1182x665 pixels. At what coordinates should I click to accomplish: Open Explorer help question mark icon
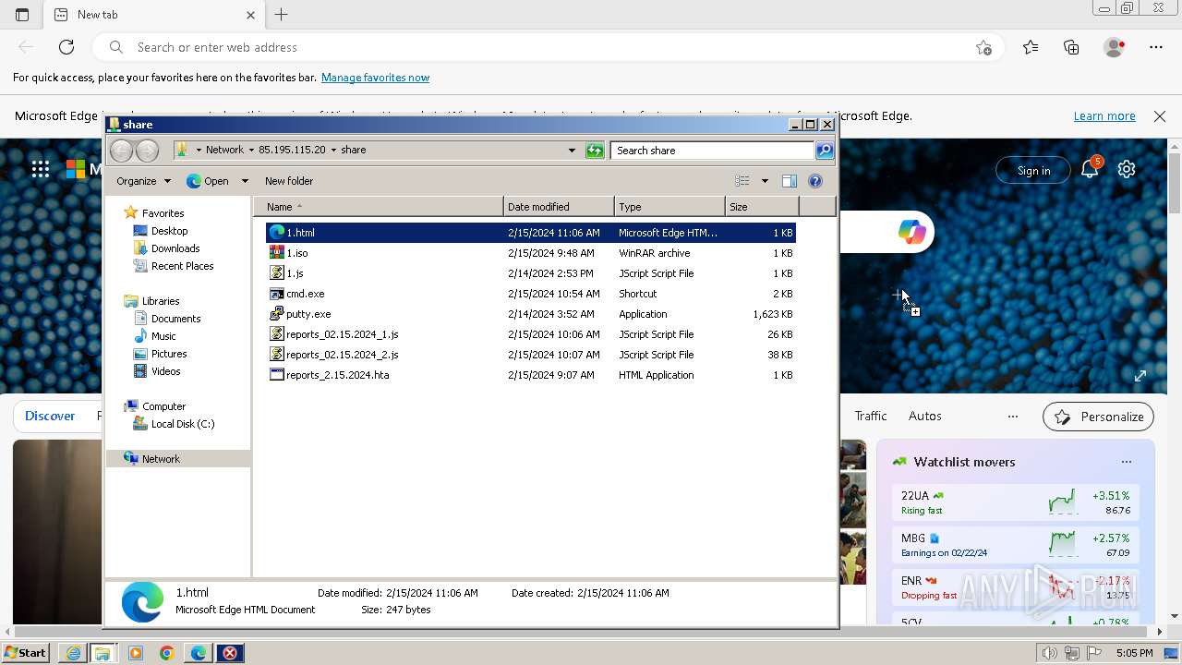[815, 181]
